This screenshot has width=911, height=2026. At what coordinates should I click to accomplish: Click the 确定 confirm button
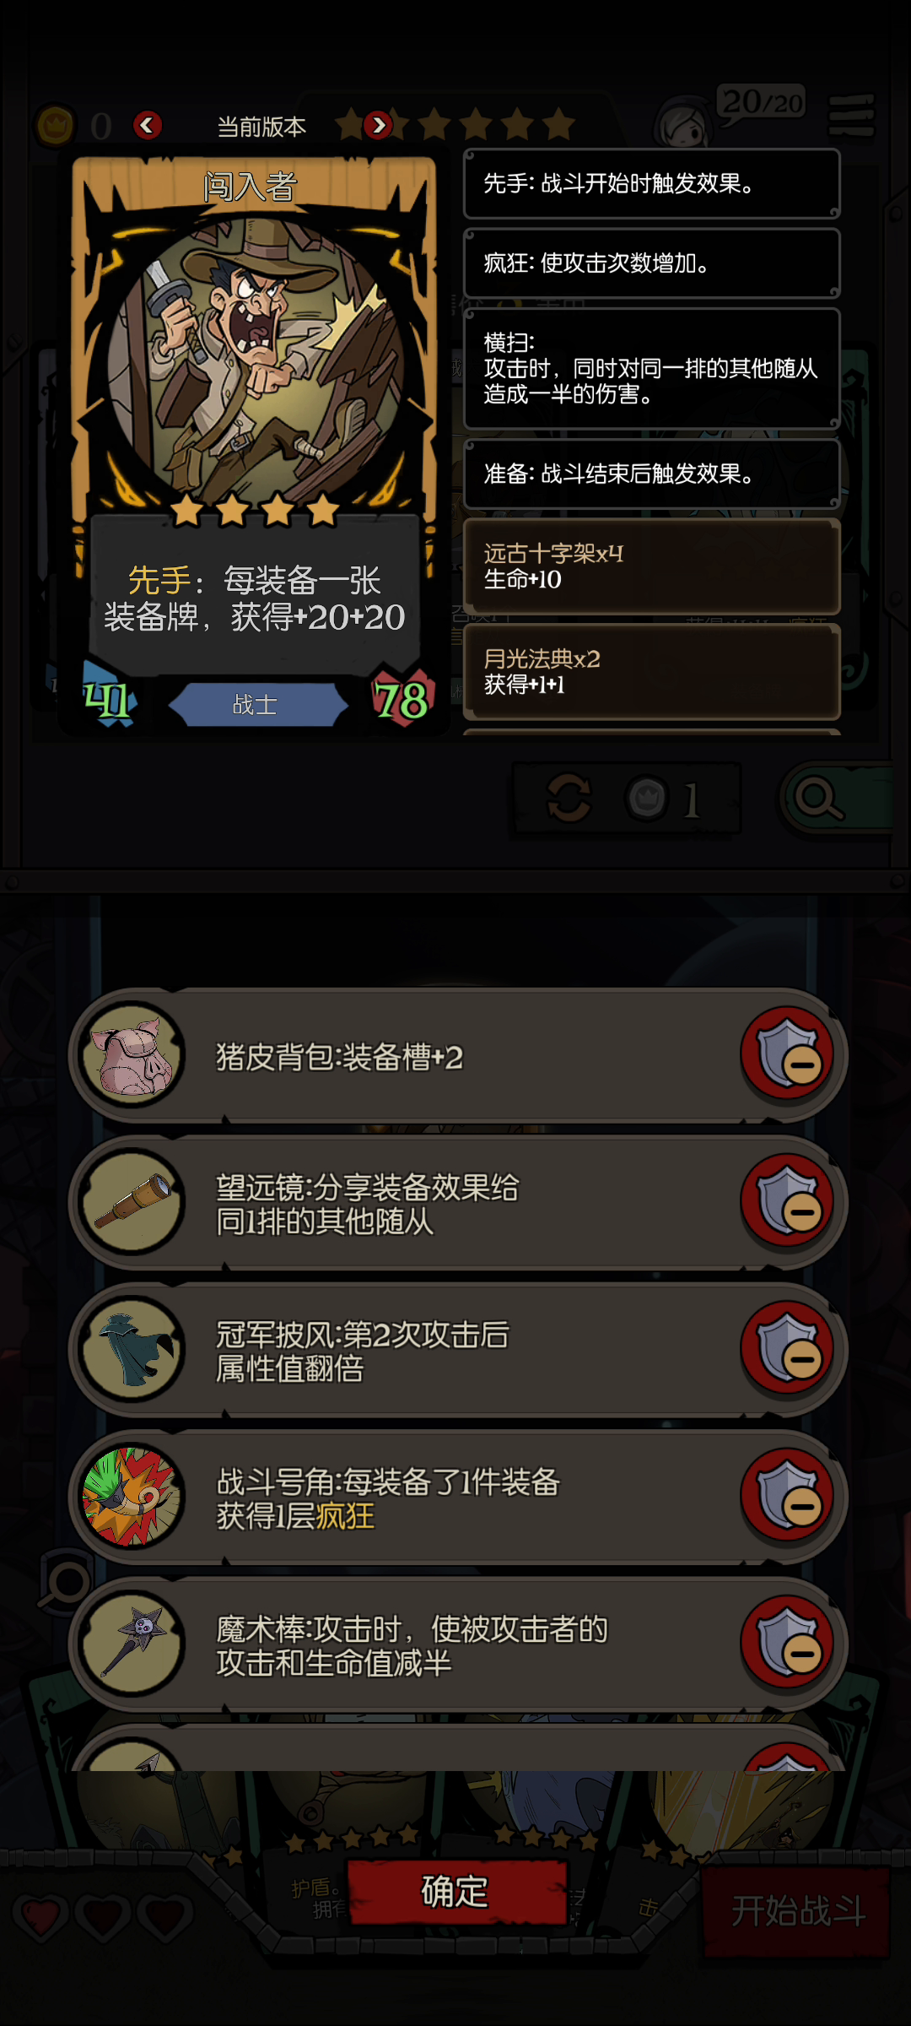[x=456, y=1892]
